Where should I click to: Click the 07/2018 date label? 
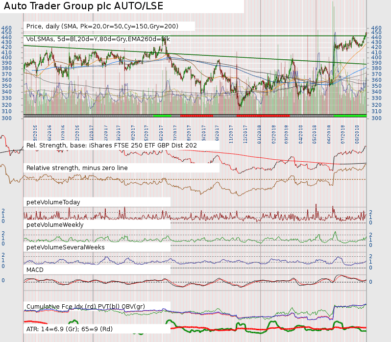(x=343, y=134)
